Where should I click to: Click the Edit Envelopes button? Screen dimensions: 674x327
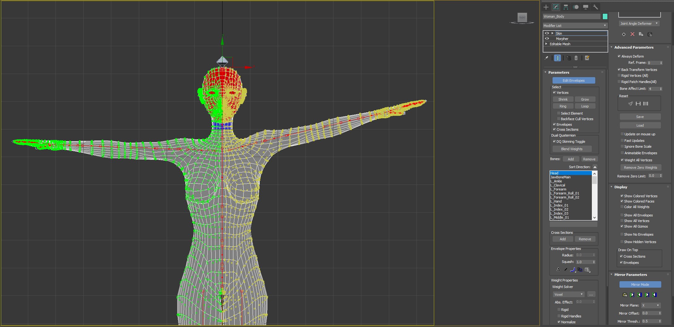(x=574, y=81)
